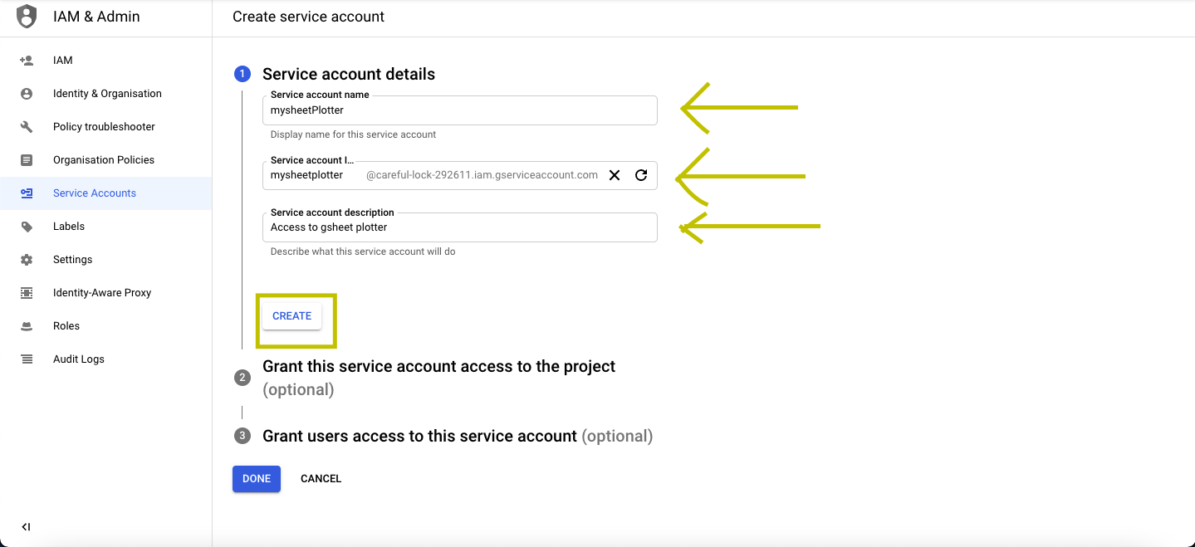The width and height of the screenshot is (1195, 547).
Task: Open Identity & Organisation
Action: tap(105, 94)
